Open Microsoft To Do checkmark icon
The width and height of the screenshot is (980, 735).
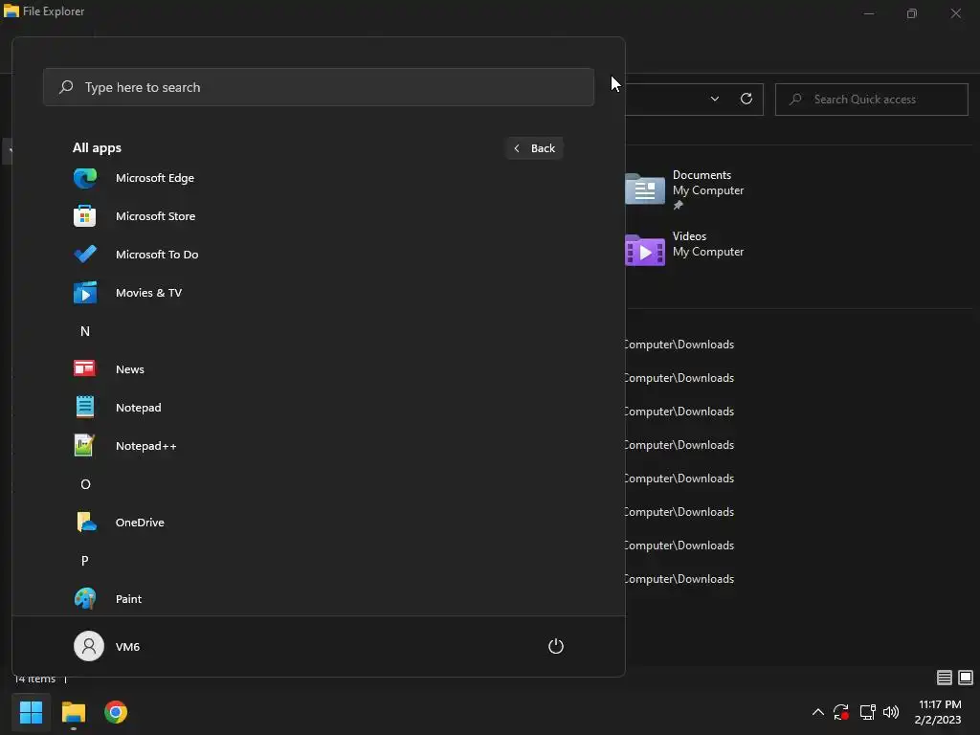pyautogui.click(x=85, y=255)
